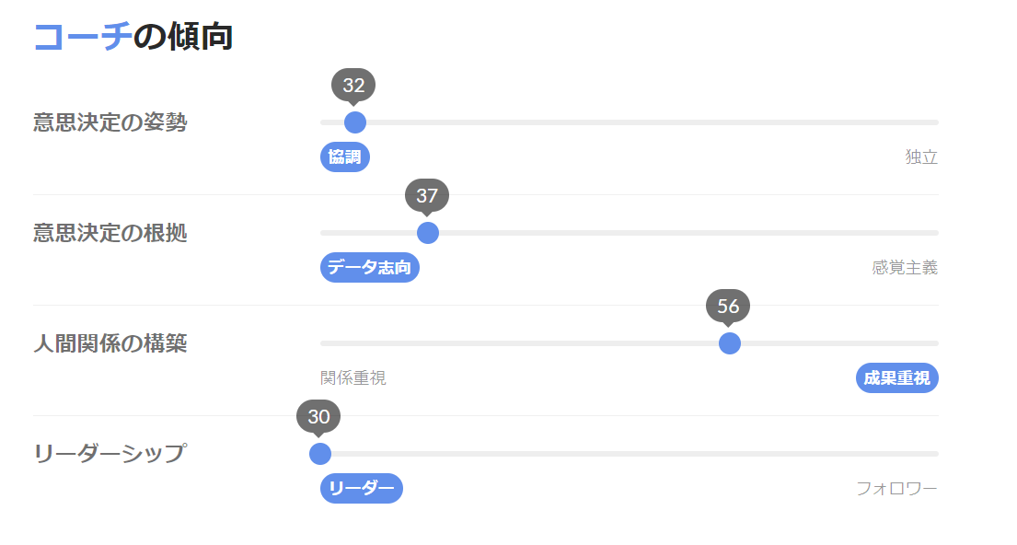
Task: Click the value bubble showing 30
Action: [318, 416]
